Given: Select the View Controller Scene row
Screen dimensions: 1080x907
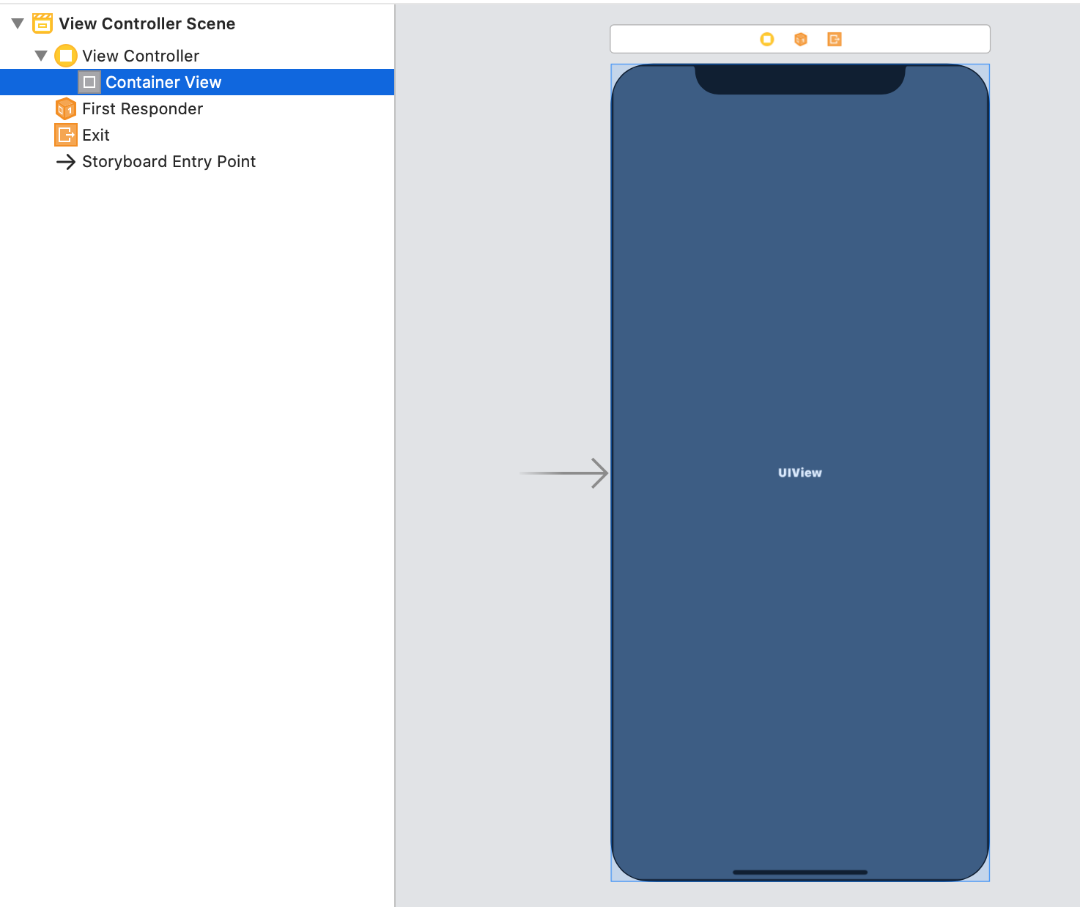Looking at the screenshot, I should click(x=197, y=23).
